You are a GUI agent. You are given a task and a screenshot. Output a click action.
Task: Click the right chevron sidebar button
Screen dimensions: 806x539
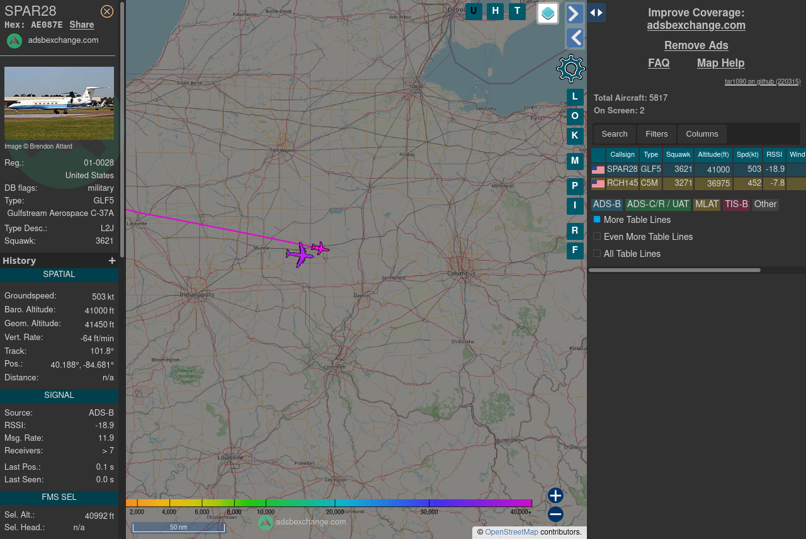pyautogui.click(x=574, y=13)
